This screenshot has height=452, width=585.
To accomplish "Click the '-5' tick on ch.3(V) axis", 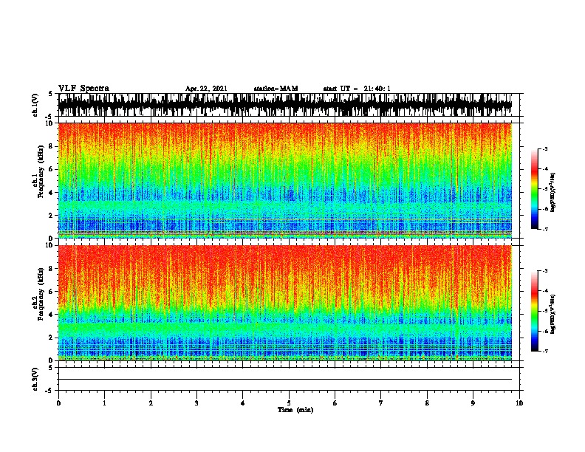I will pos(49,391).
